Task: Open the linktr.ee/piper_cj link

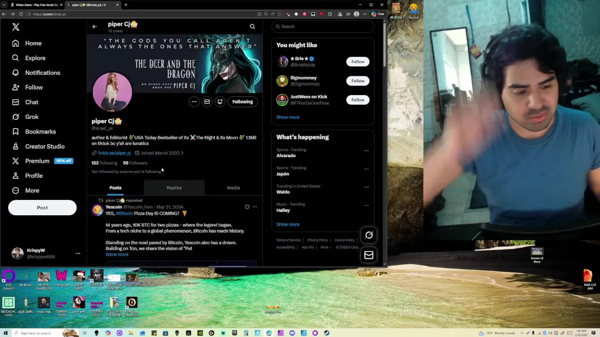Action: click(114, 153)
